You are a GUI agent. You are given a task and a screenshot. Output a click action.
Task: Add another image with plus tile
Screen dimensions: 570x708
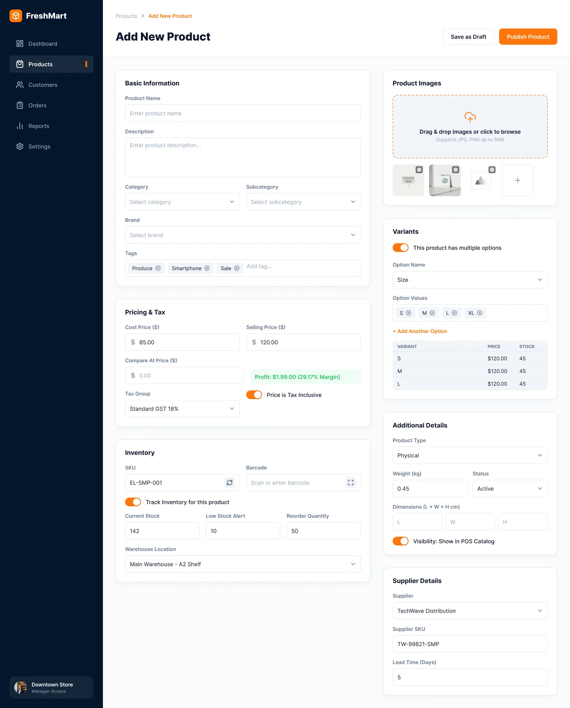point(518,180)
